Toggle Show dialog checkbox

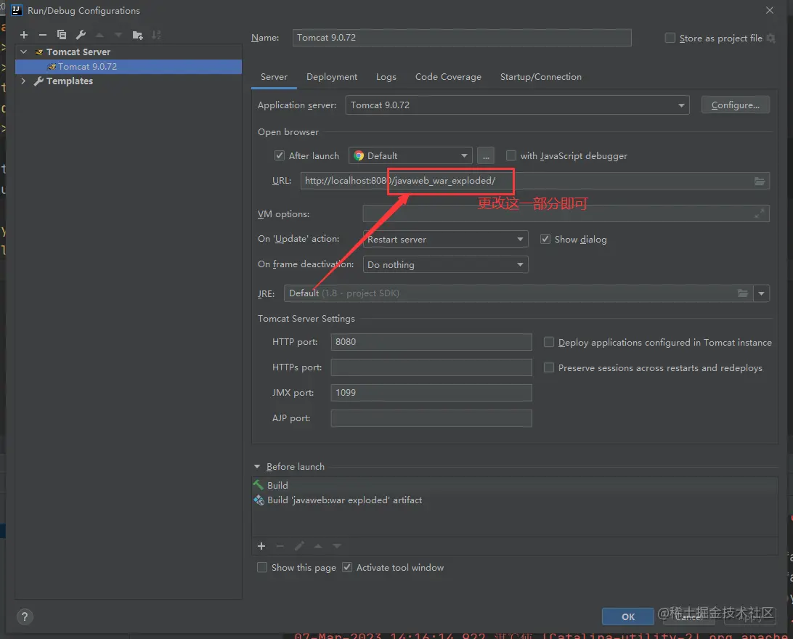pos(545,239)
